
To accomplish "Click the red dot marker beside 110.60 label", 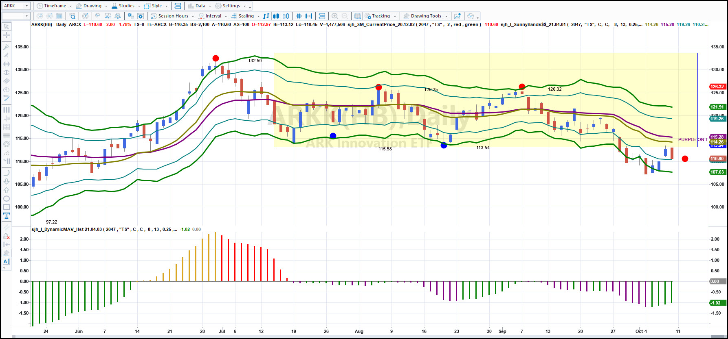I will click(685, 159).
